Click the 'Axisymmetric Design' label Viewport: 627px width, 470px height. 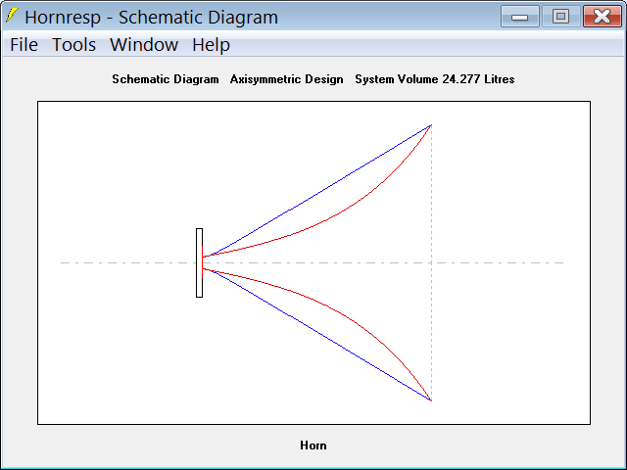286,79
